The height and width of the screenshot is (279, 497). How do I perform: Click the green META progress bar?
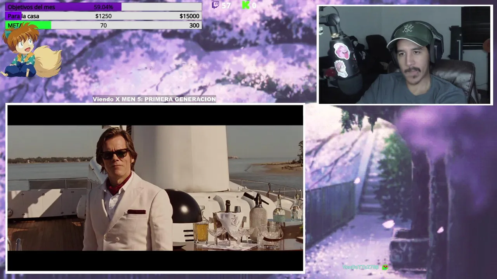point(103,25)
